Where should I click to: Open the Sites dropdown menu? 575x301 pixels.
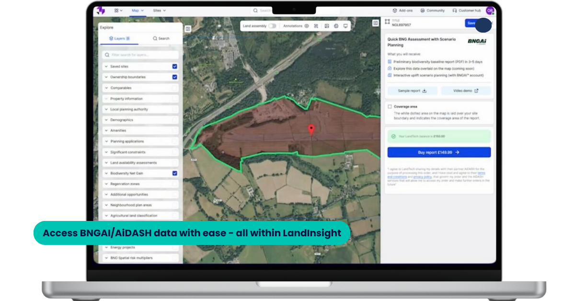[x=159, y=10]
